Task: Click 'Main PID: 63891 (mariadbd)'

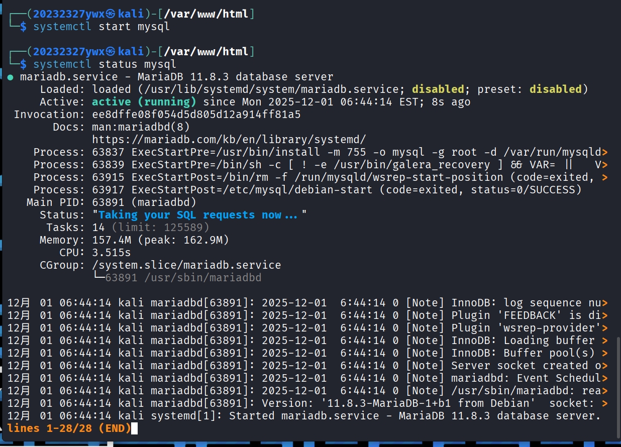Action: click(x=111, y=202)
